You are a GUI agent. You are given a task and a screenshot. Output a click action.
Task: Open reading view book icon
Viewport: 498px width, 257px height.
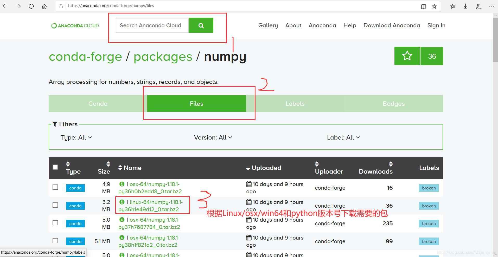pyautogui.click(x=424, y=6)
